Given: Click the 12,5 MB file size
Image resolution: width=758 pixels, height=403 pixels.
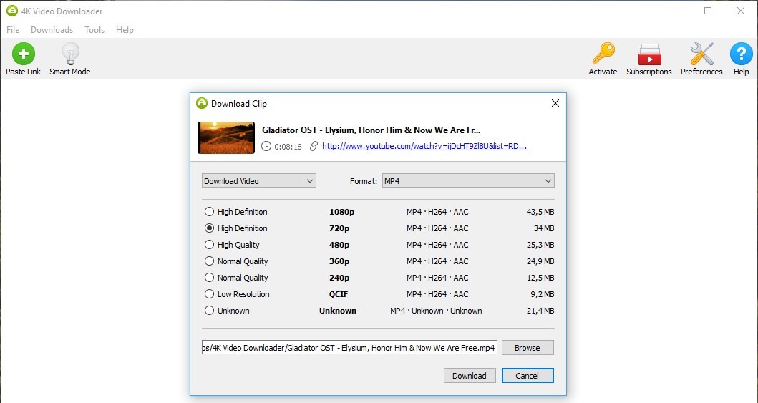Looking at the screenshot, I should (540, 277).
